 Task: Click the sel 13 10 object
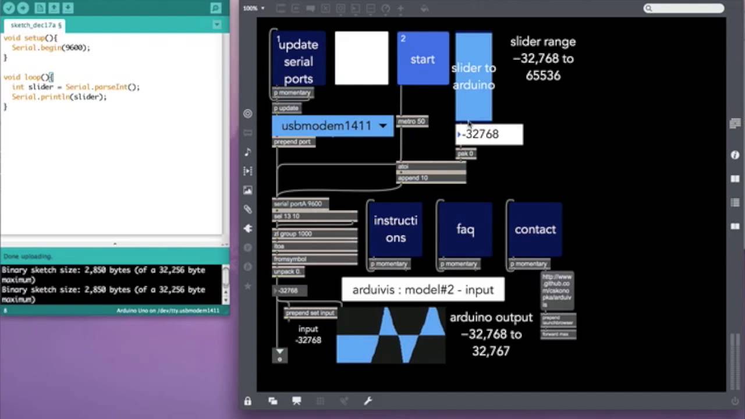point(315,216)
